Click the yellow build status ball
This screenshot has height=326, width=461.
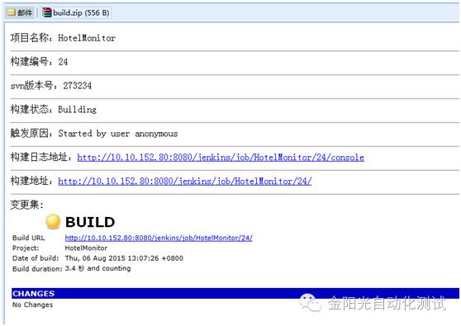coord(53,221)
